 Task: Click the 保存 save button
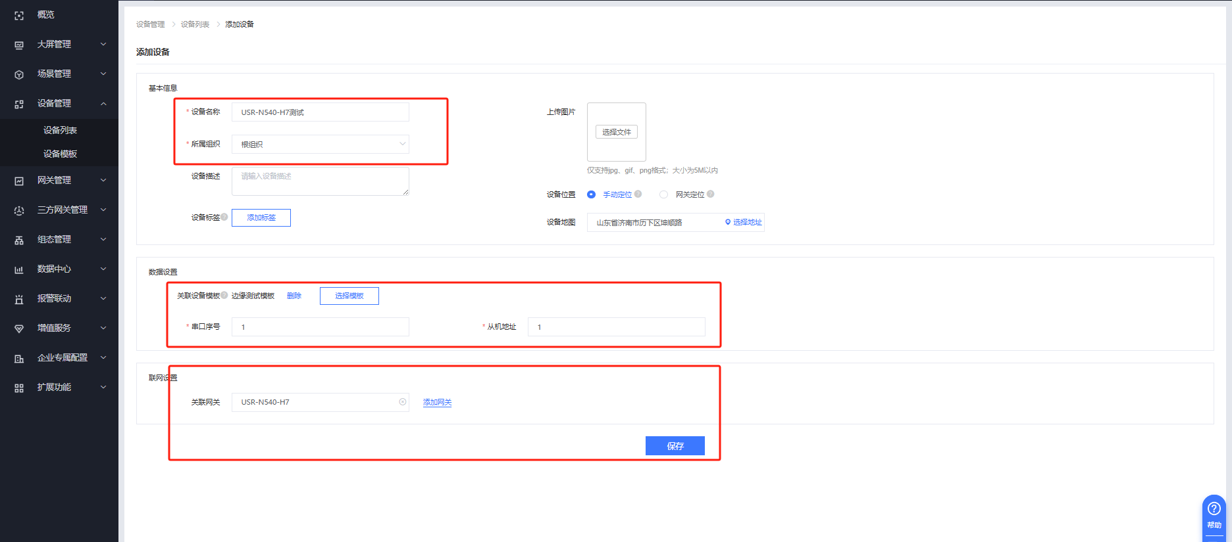[675, 446]
